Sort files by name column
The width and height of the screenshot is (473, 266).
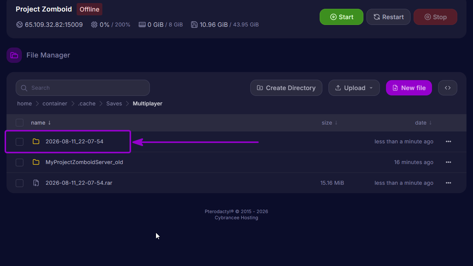point(41,123)
